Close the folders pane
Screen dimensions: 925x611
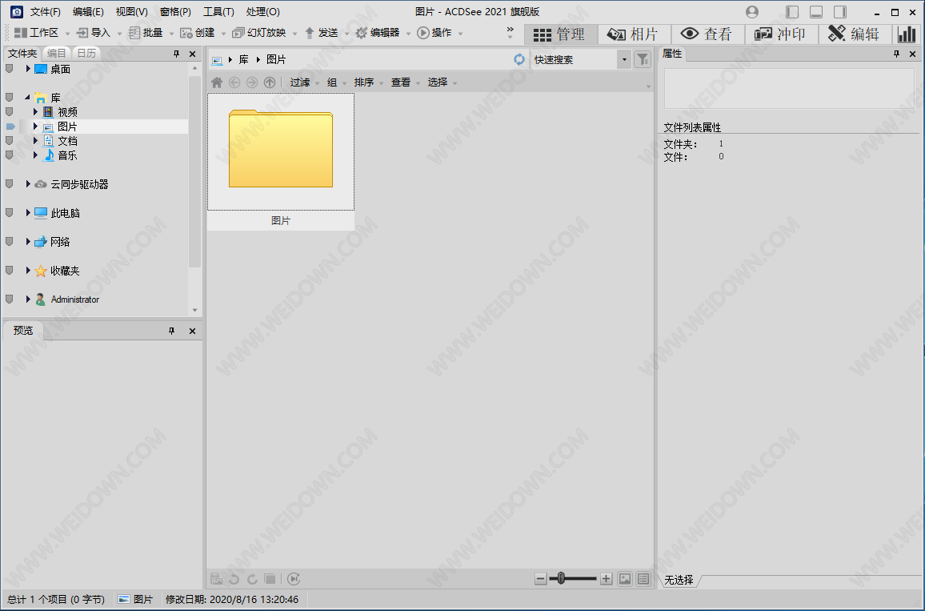[192, 54]
